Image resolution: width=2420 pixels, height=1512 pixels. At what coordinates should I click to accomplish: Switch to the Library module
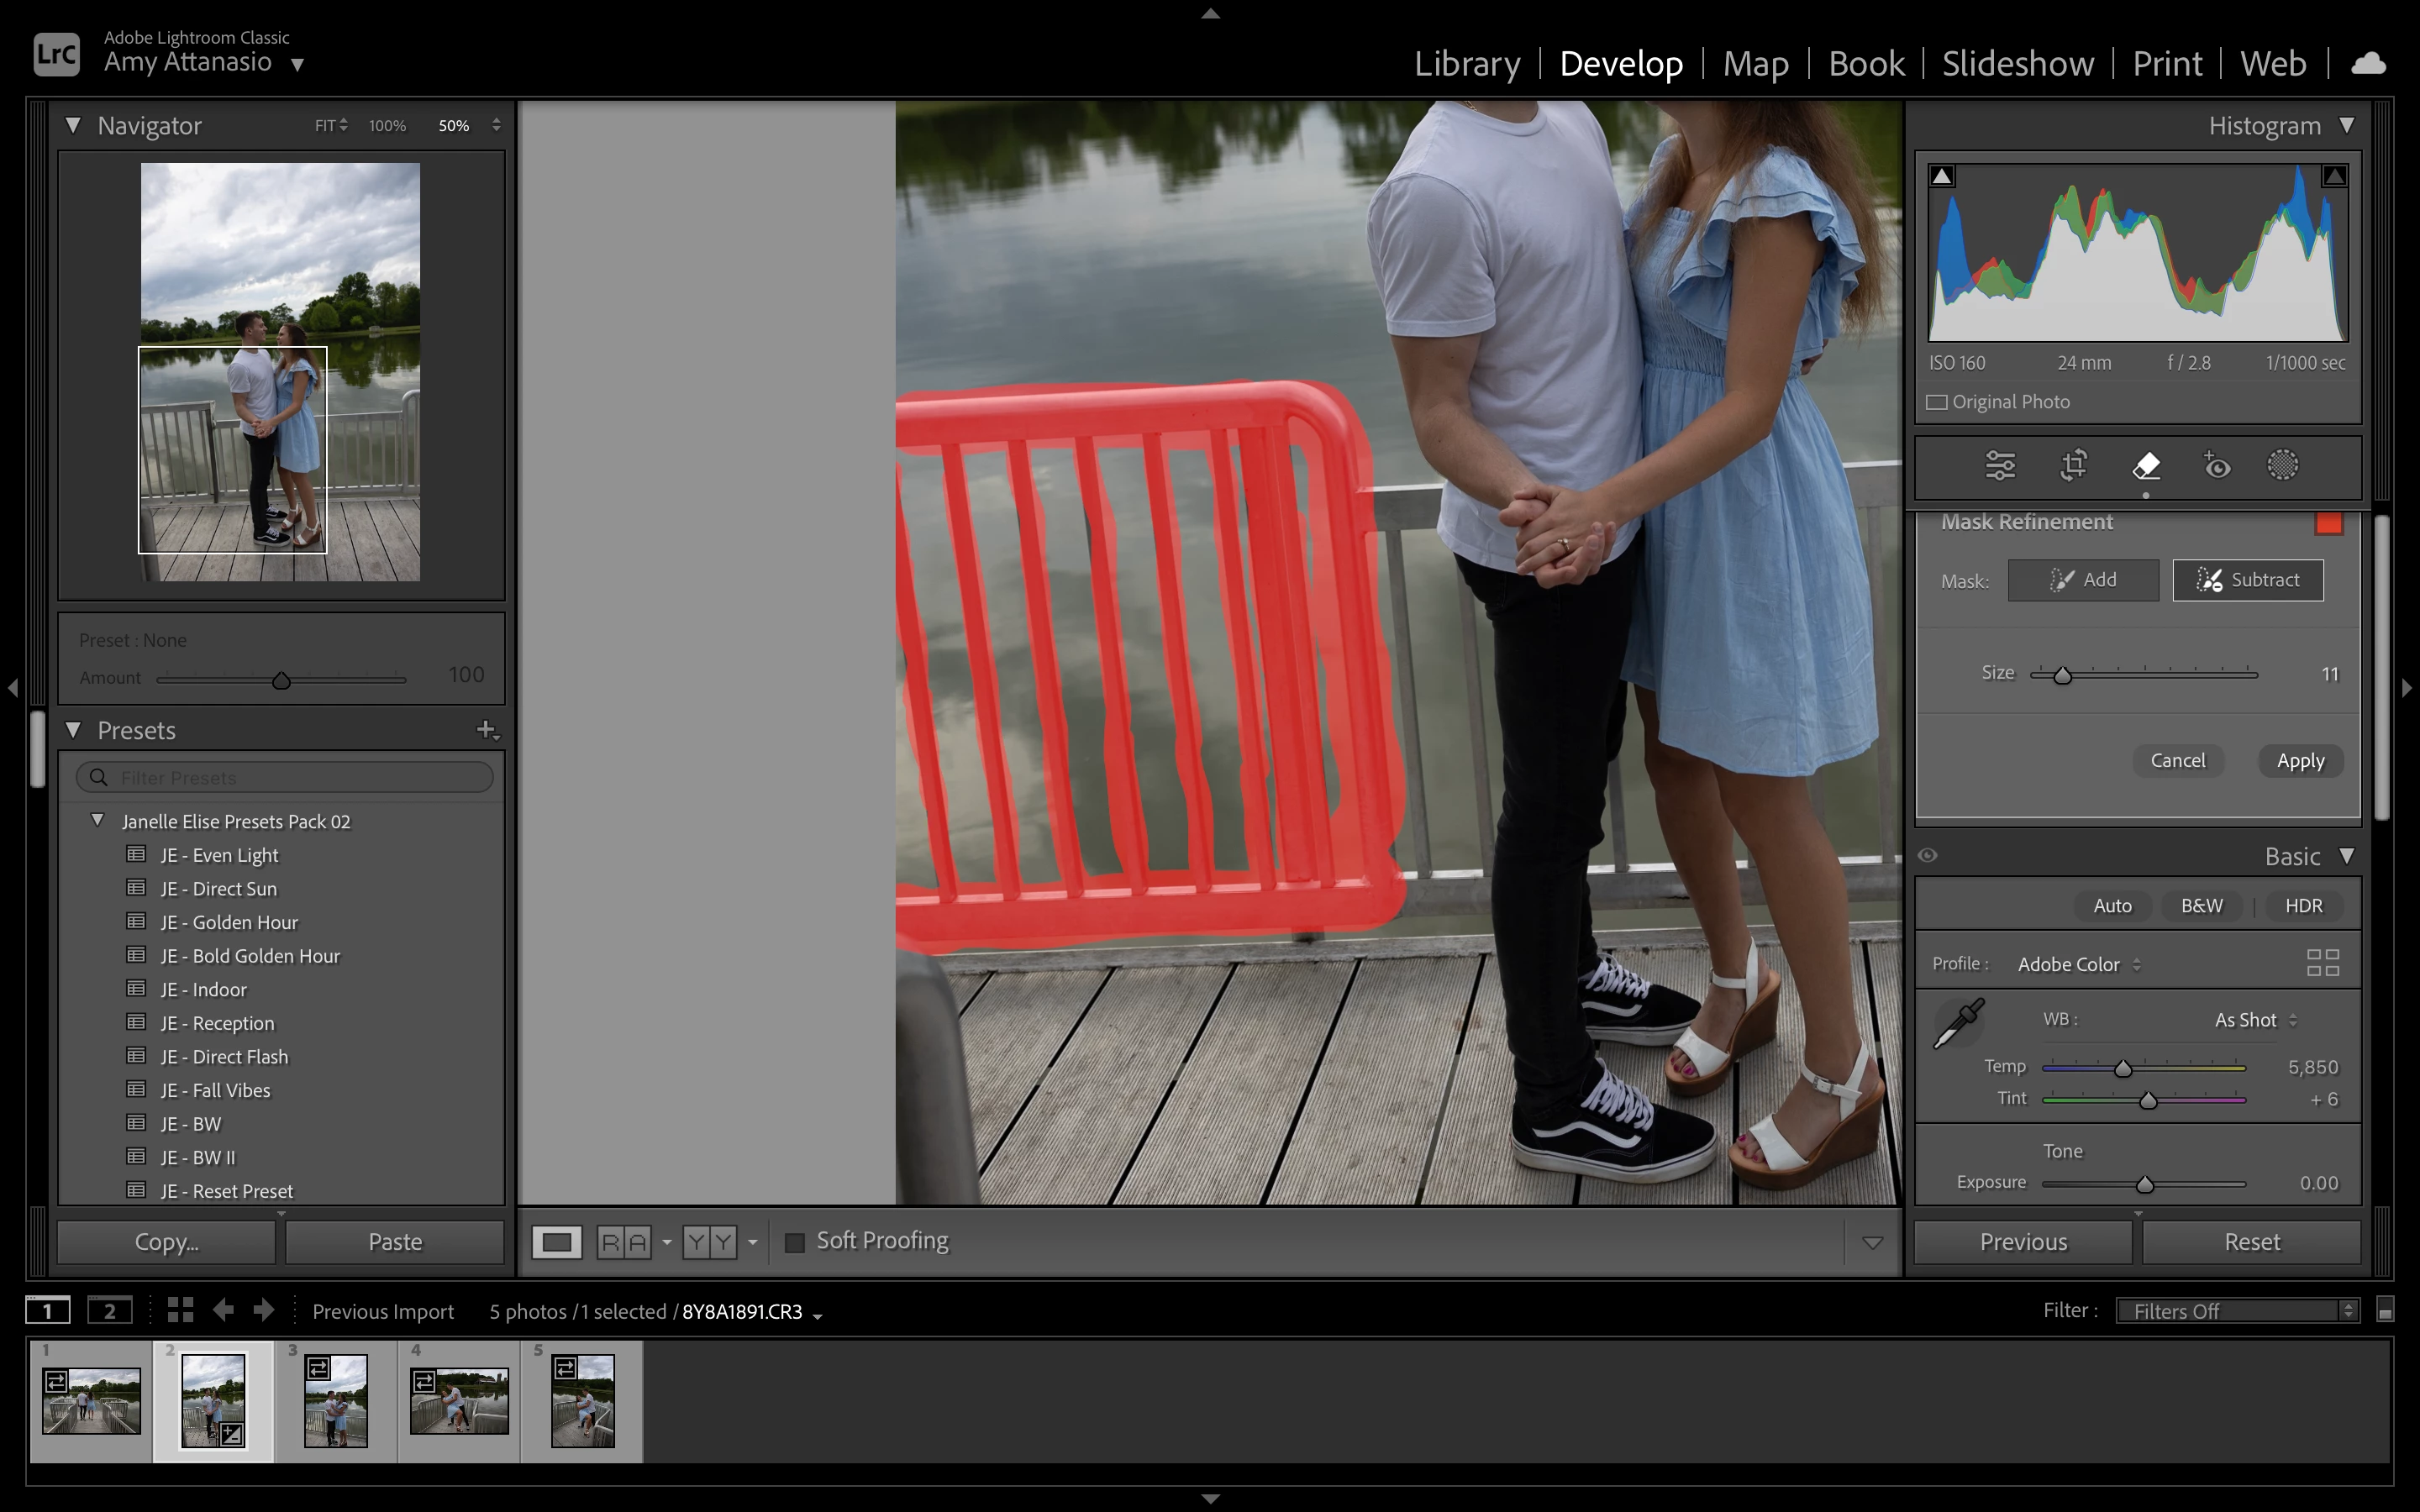pos(1466,64)
